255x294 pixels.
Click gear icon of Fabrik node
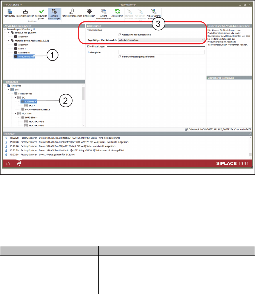click(x=15, y=49)
